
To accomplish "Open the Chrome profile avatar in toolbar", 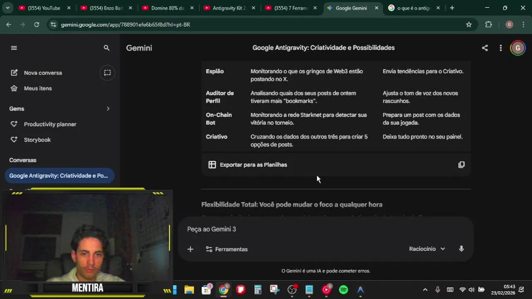I will pos(509,25).
